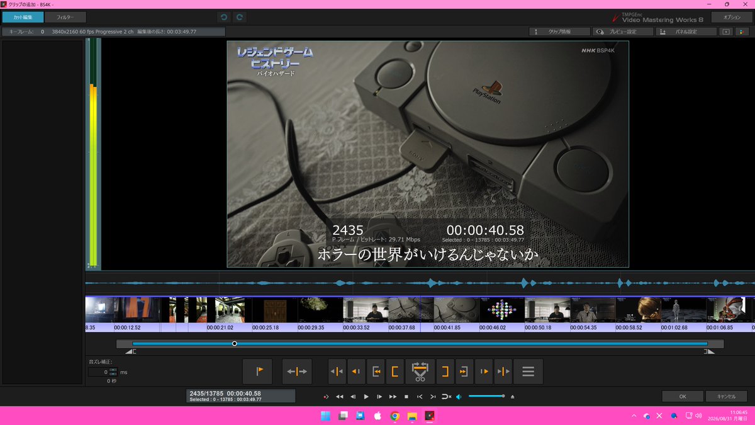Click the stop button
This screenshot has width=755, height=425.
click(x=406, y=397)
